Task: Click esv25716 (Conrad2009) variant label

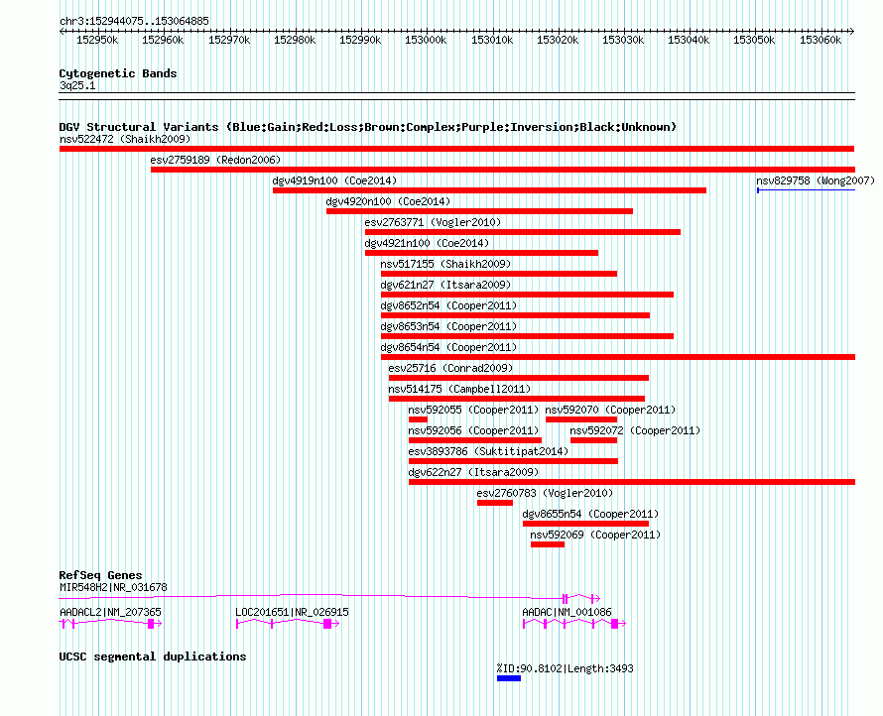Action: (x=450, y=368)
